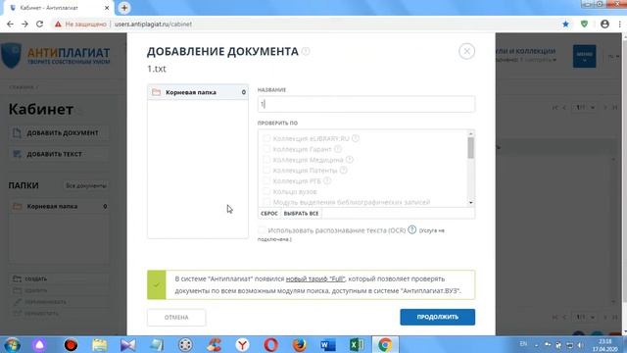Open file explorer from taskbar
The height and width of the screenshot is (353, 627).
pos(100,344)
